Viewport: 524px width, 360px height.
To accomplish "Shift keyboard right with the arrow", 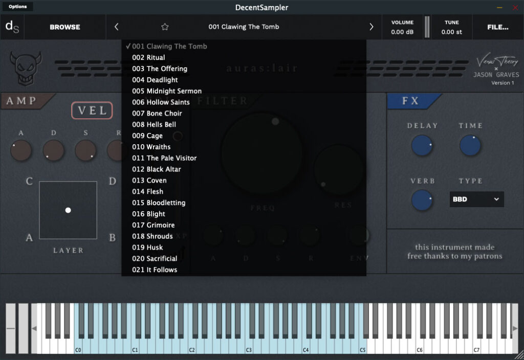I will pyautogui.click(x=515, y=328).
